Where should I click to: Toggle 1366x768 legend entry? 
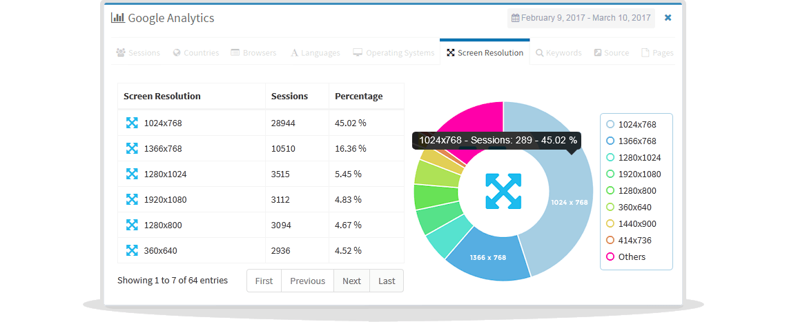632,141
